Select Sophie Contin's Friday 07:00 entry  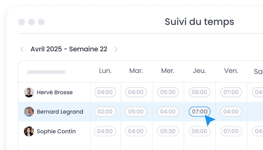[231, 131]
